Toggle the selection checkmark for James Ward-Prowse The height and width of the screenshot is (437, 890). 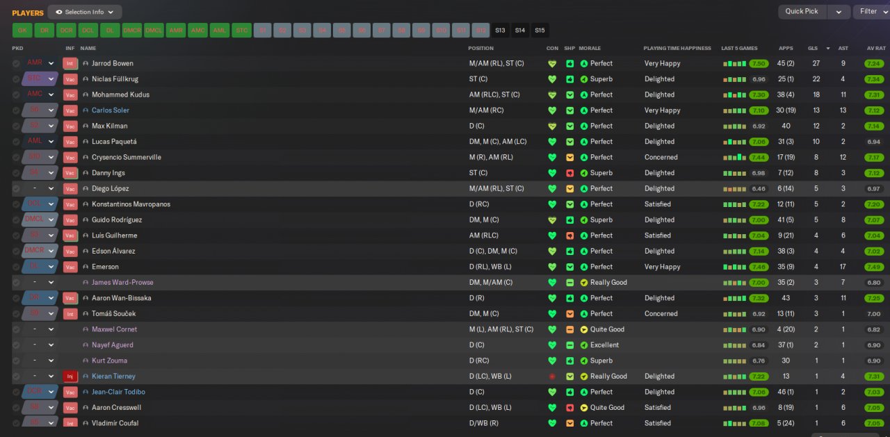(16, 283)
